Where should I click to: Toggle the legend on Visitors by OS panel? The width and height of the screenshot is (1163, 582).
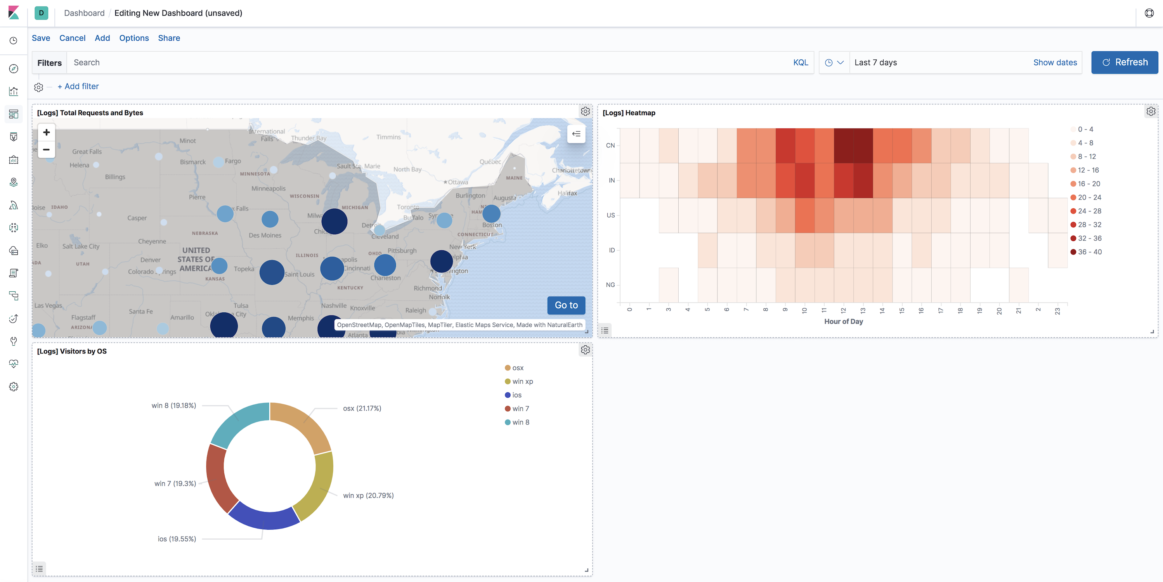[x=39, y=569]
